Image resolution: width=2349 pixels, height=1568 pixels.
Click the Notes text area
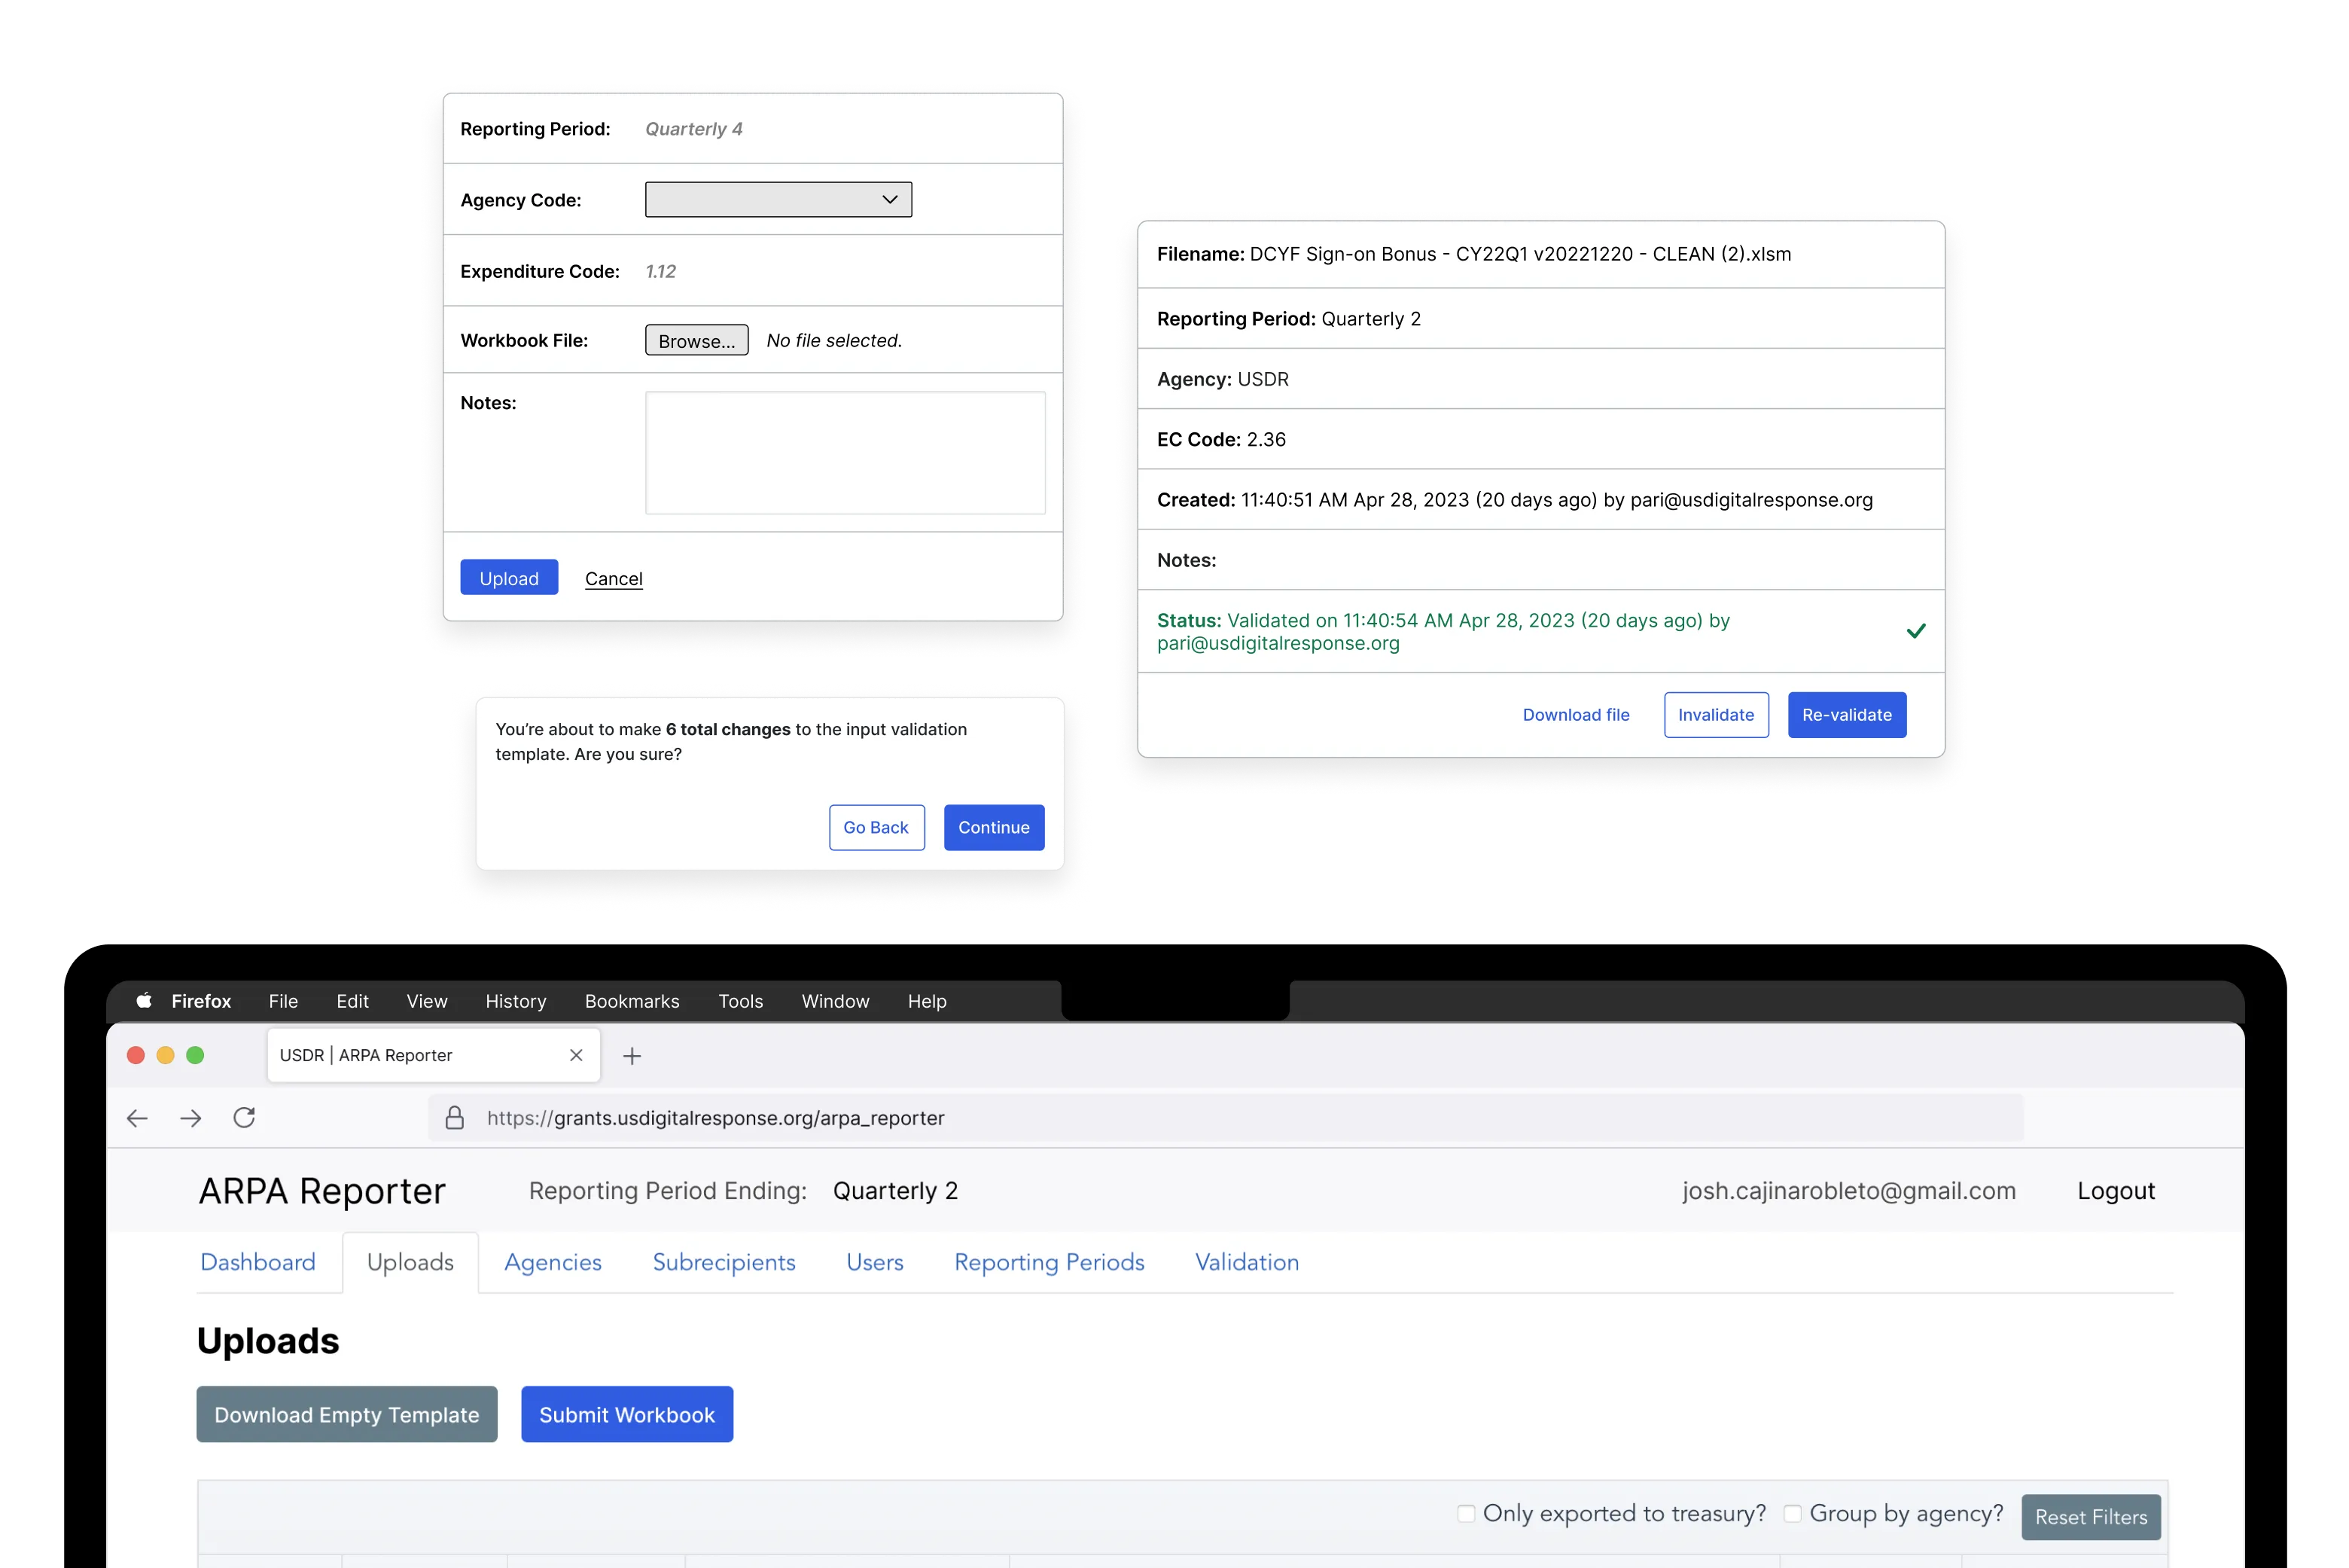coord(845,453)
